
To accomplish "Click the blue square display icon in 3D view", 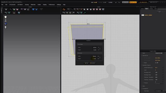I will pos(5,24).
